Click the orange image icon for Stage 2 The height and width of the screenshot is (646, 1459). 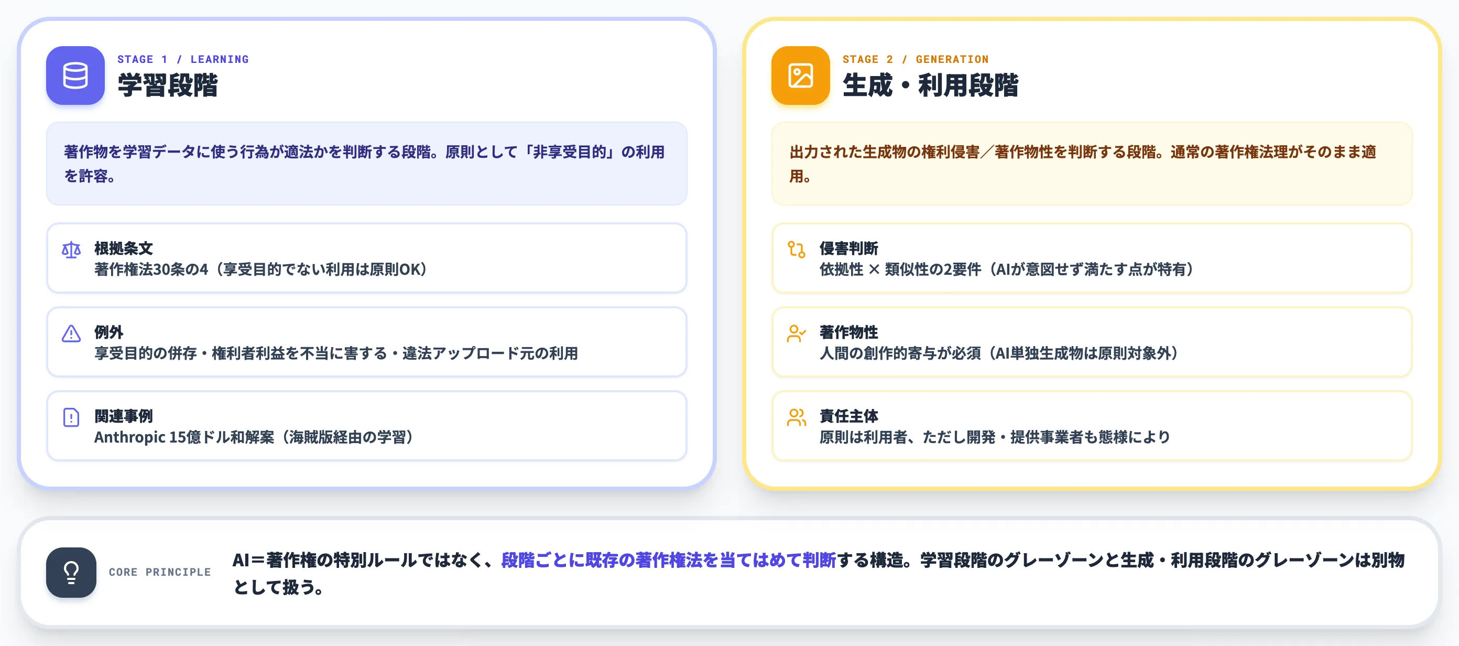(800, 76)
